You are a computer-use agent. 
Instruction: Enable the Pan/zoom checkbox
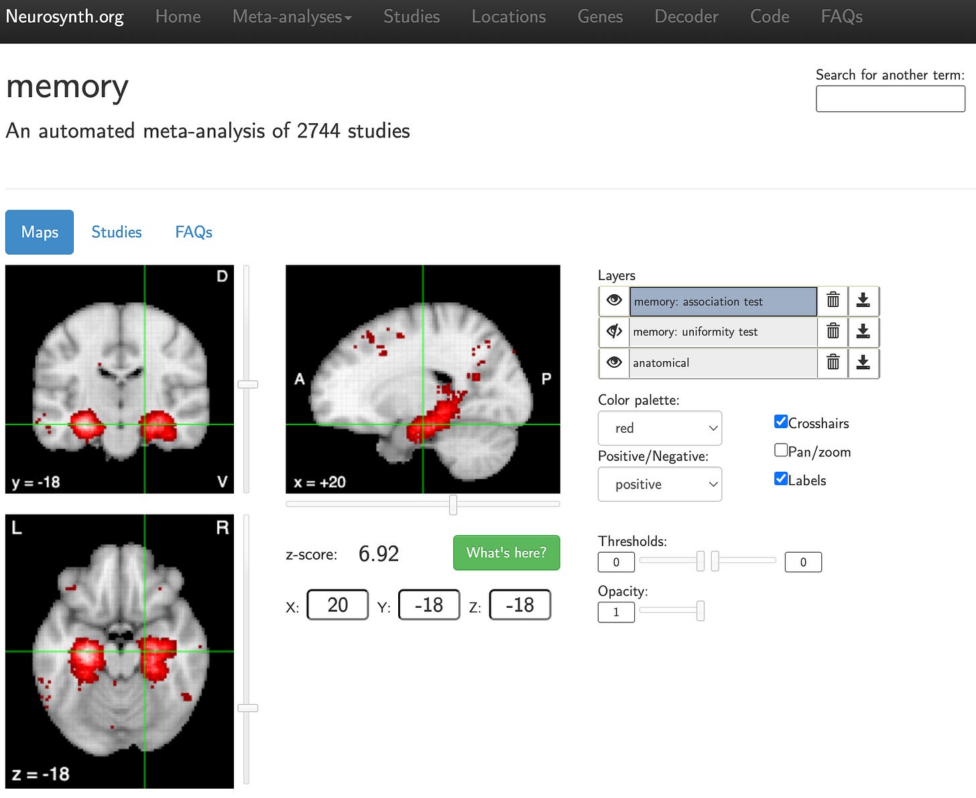(780, 450)
